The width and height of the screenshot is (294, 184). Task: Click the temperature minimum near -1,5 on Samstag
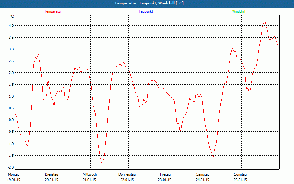(x=213, y=156)
